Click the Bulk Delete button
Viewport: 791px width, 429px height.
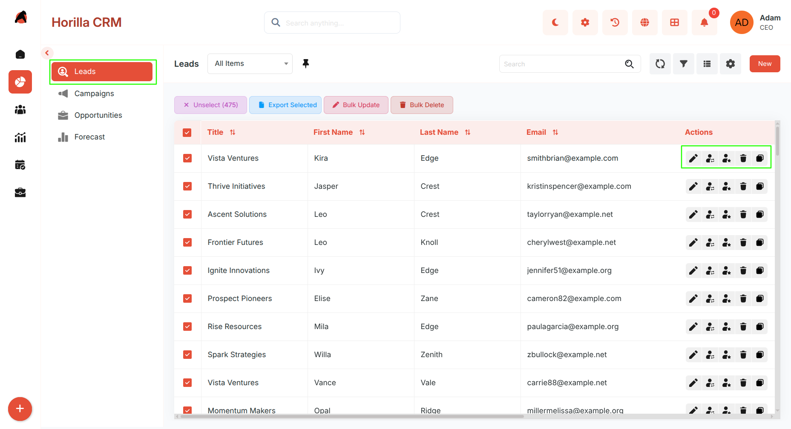point(422,105)
